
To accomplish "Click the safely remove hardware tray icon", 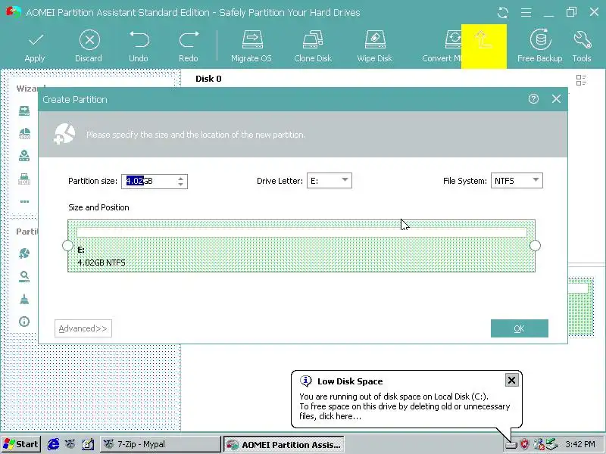I will click(552, 444).
